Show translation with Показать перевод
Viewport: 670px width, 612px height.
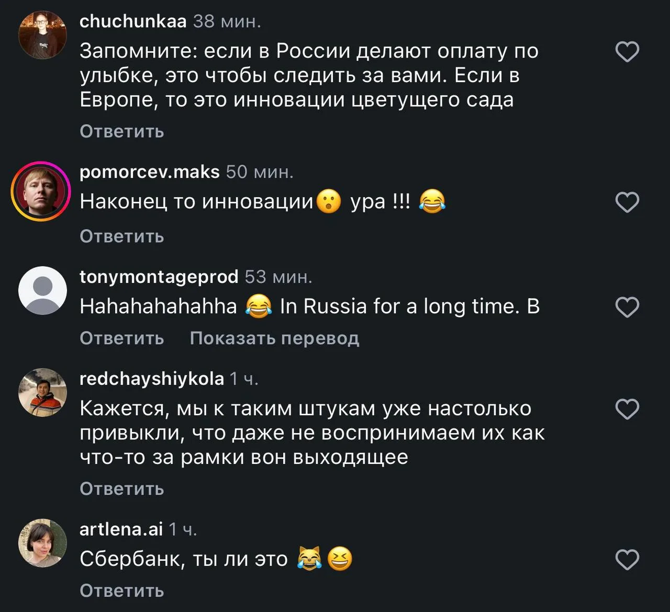pyautogui.click(x=275, y=338)
